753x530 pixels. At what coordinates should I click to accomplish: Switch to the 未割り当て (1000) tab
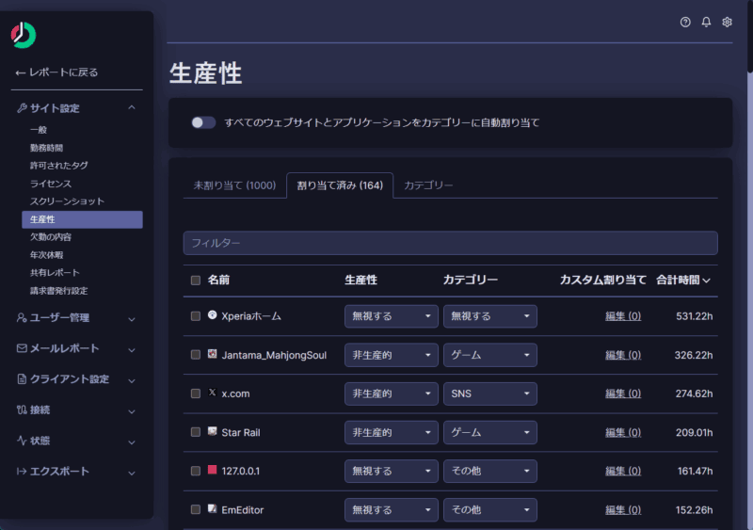click(x=234, y=185)
